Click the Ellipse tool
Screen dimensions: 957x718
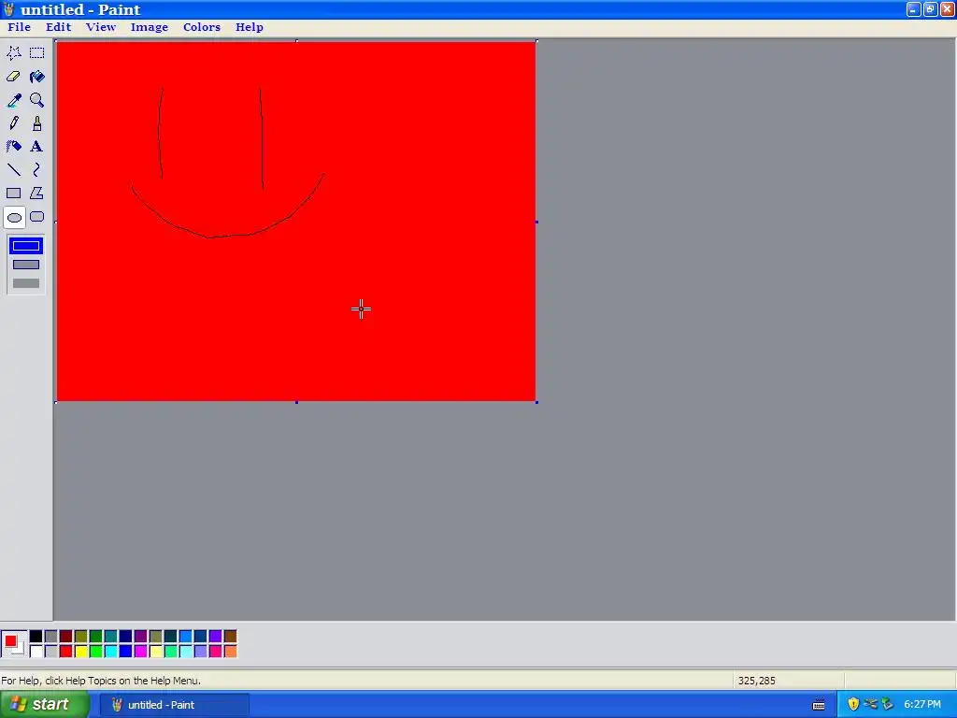(x=14, y=217)
